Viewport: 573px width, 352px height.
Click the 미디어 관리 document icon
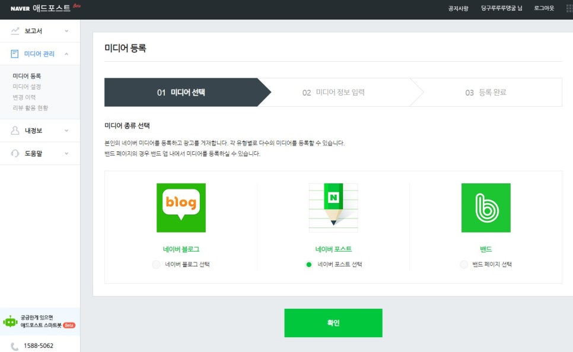tap(15, 54)
